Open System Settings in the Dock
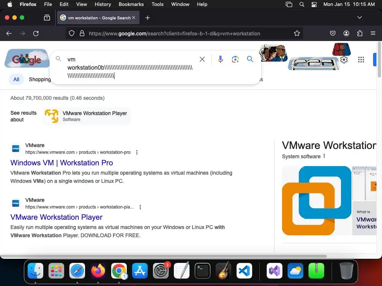The height and width of the screenshot is (286, 382). coord(160,271)
